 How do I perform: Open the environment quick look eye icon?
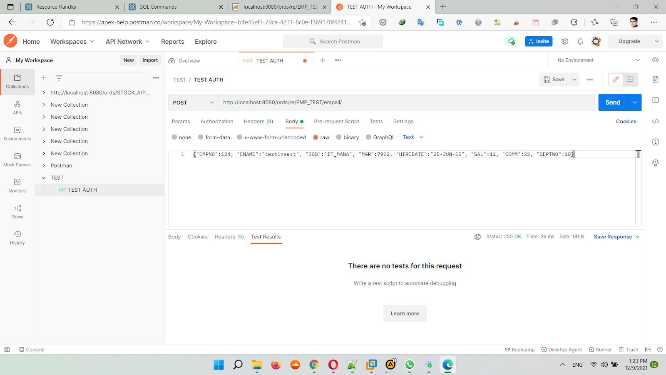click(x=656, y=60)
